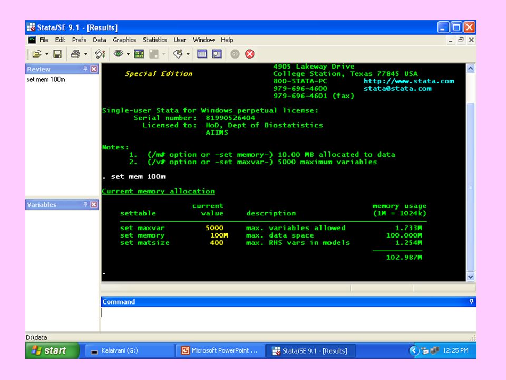
Task: Open the Viewer eye icon
Action: 118,54
